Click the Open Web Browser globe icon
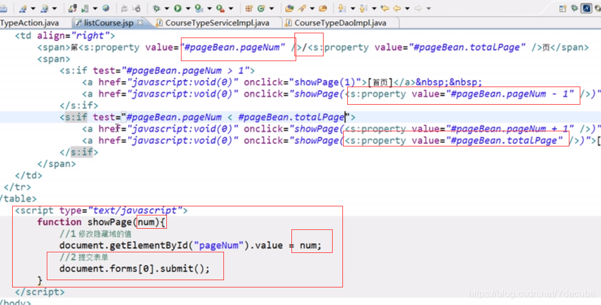 pyautogui.click(x=106, y=8)
